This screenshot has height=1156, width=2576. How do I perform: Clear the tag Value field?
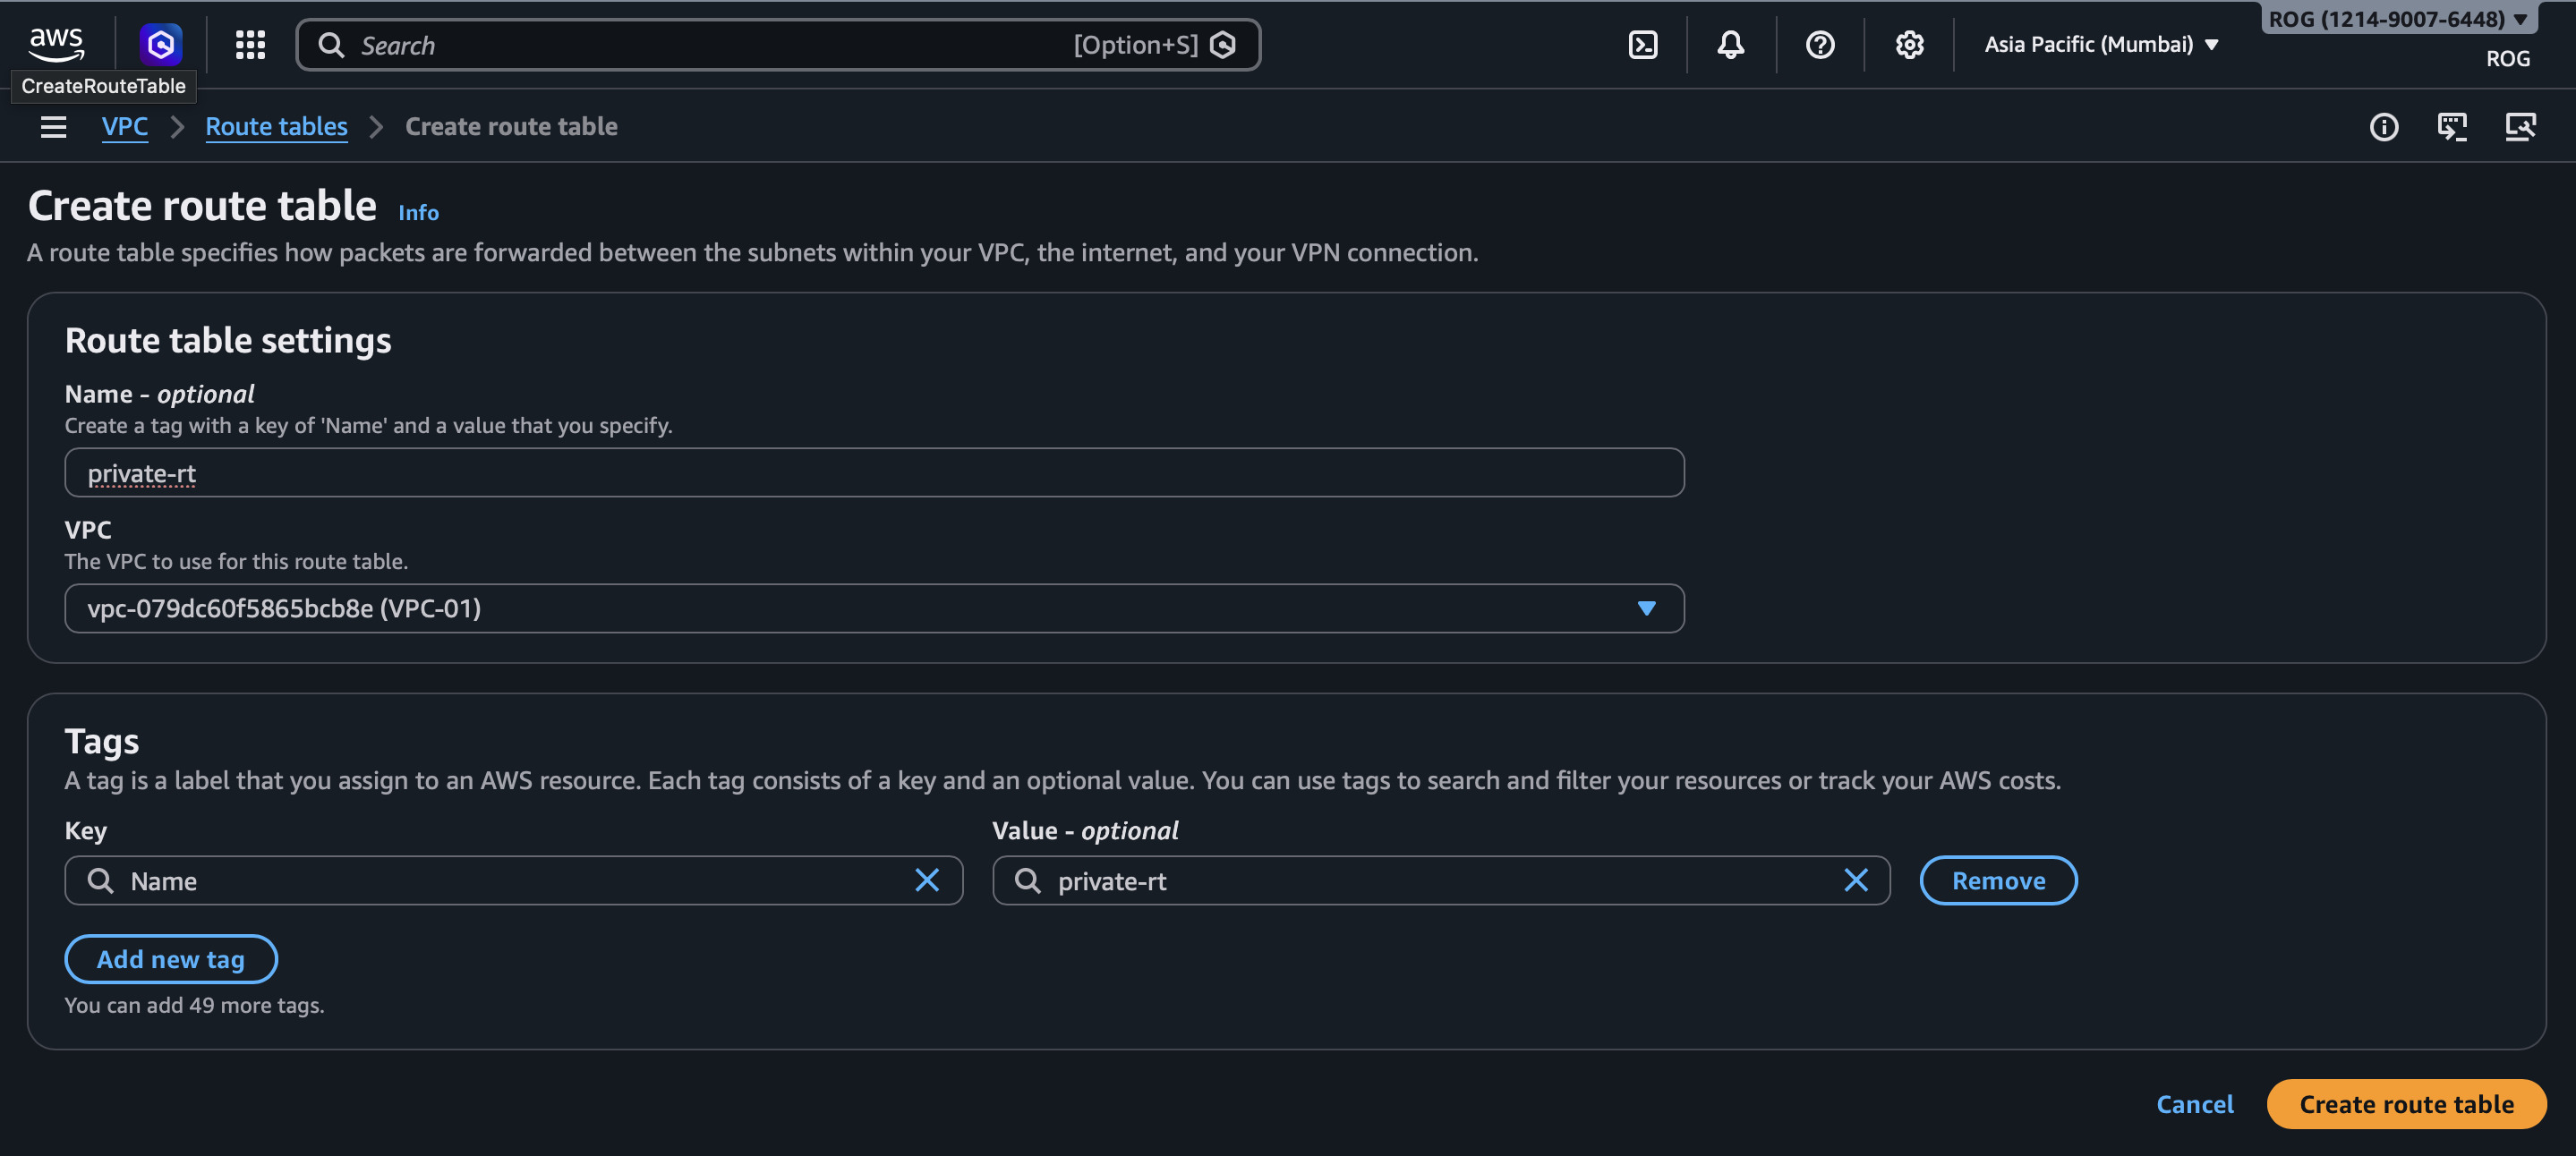coord(1855,880)
